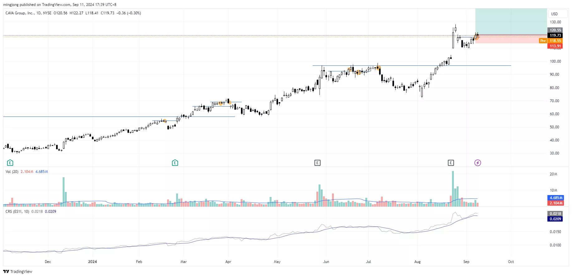
Task: Select the teal long-position profit zone
Action: [x=511, y=21]
